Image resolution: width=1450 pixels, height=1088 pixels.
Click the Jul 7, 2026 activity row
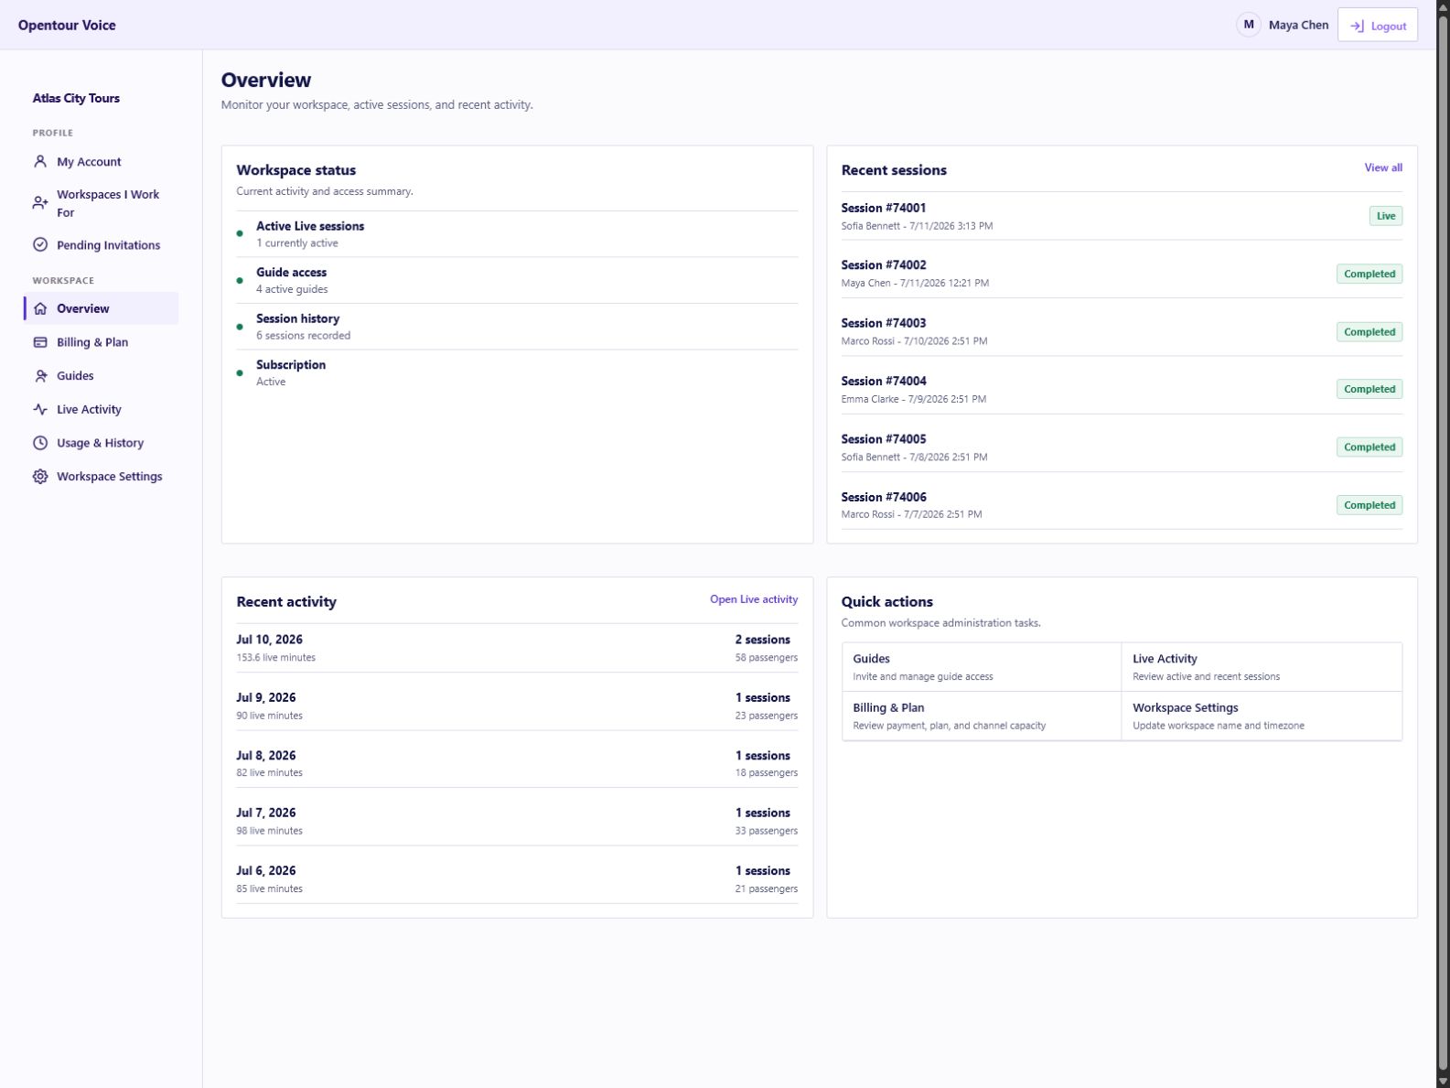[x=517, y=821]
